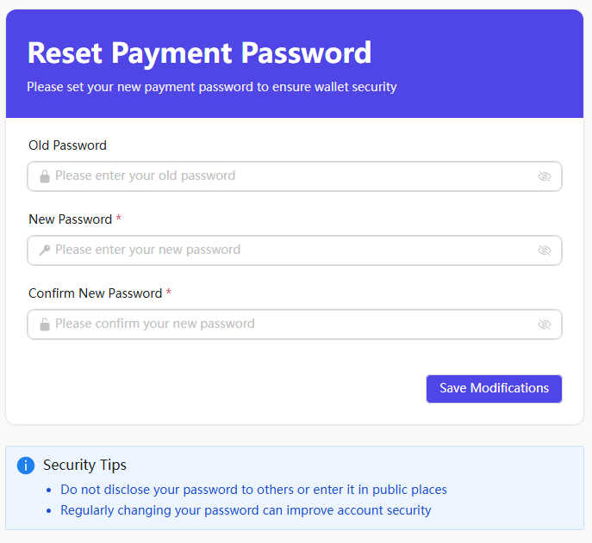Screen dimensions: 592x543
Task: Click the Security Tips heading
Action: 84,465
